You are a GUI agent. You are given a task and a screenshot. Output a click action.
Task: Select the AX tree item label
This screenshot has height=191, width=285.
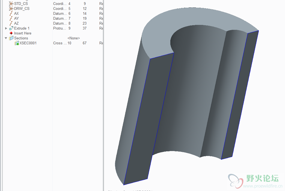click(x=16, y=13)
